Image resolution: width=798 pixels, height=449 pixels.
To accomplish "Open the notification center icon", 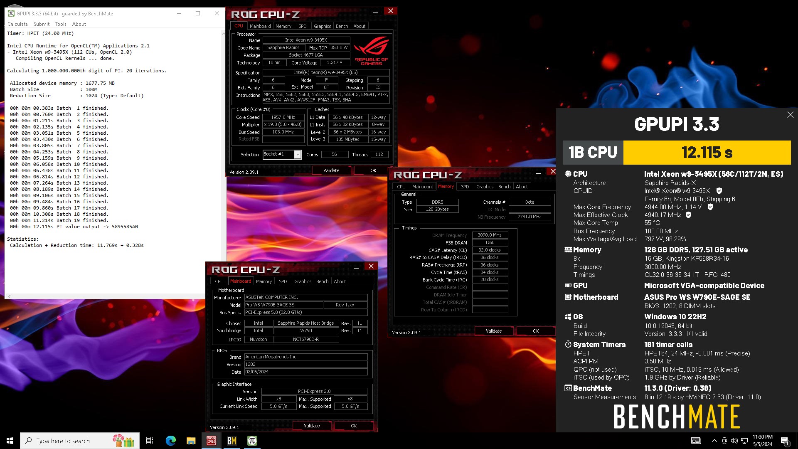I will [x=785, y=441].
